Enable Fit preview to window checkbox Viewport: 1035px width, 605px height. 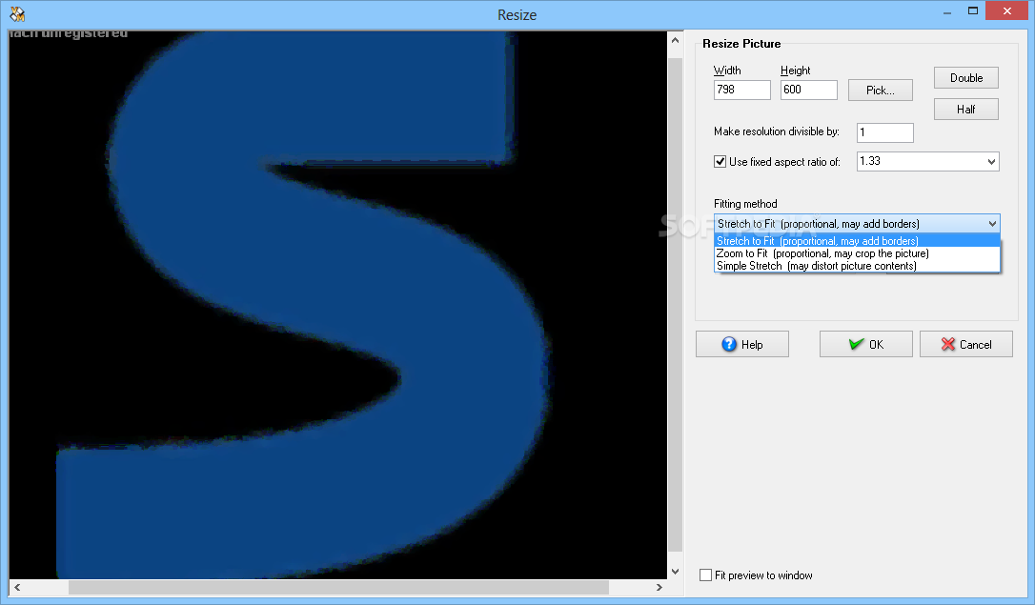pos(705,575)
